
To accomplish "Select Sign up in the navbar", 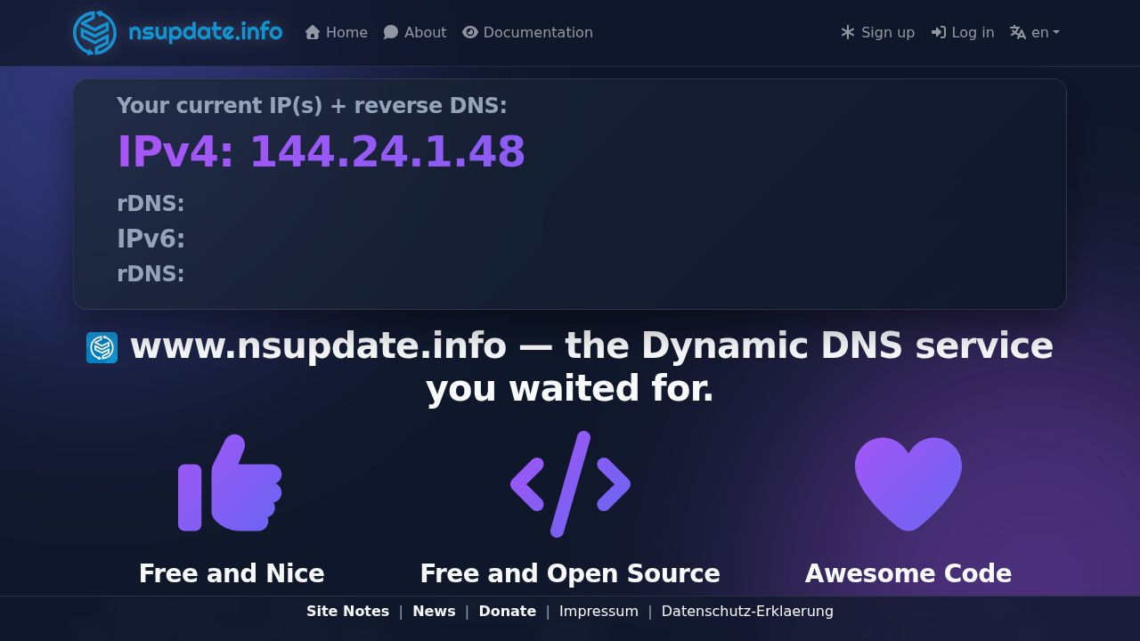I will 877,32.
